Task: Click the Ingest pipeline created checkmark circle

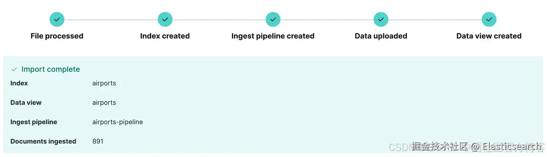Action: tap(273, 19)
